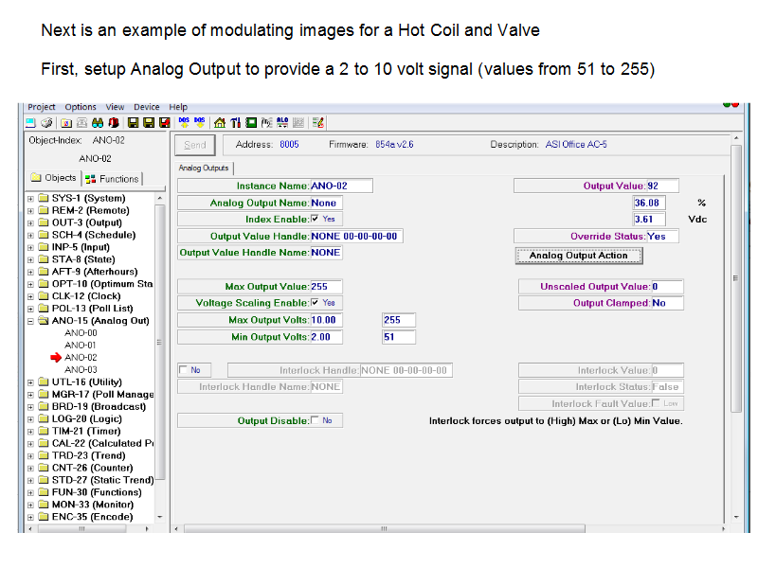Screen dimensions: 758x568
Task: Click the main panel horizontal scrollbar
Action: [384, 529]
